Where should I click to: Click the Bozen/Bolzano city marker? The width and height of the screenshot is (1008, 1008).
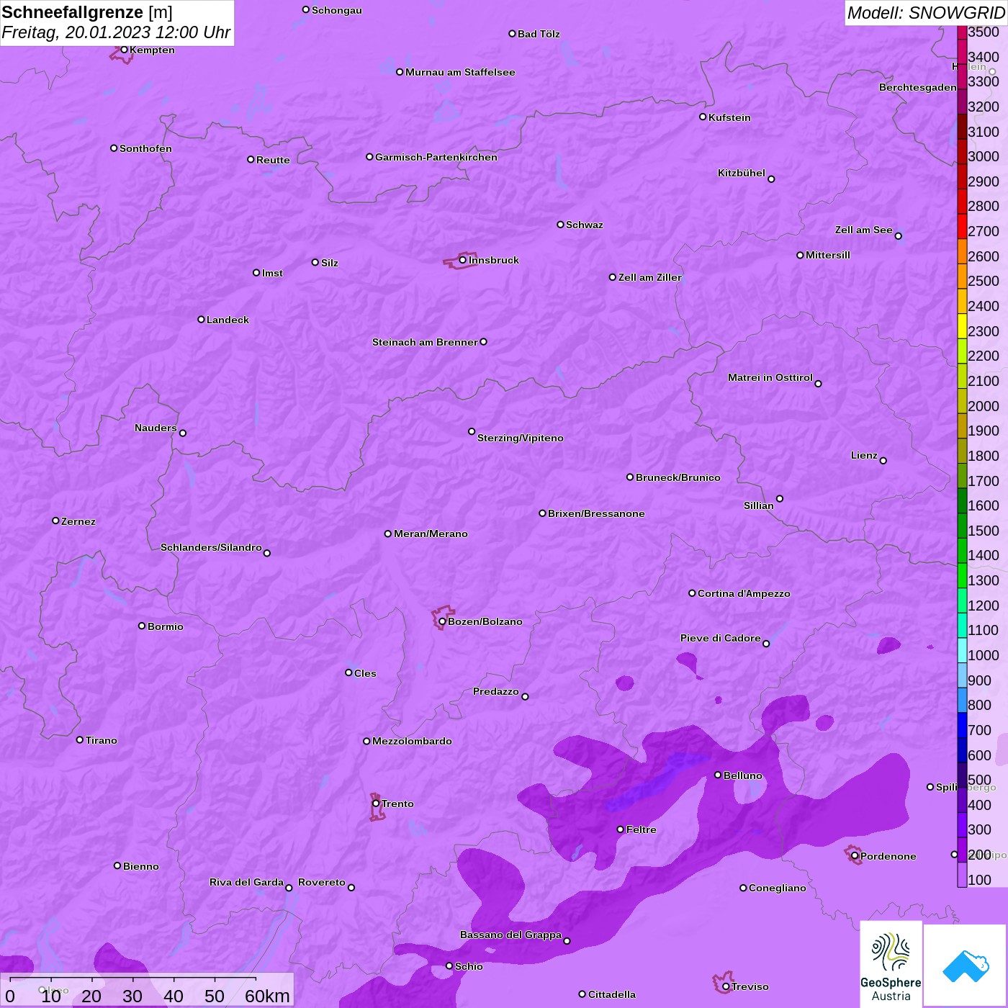click(442, 621)
